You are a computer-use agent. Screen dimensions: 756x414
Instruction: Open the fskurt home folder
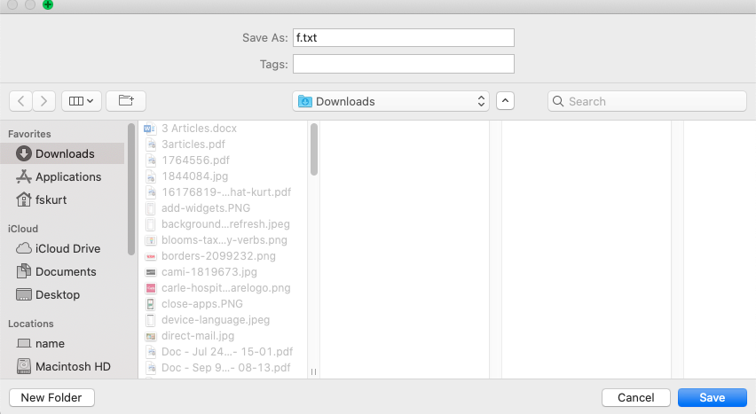pyautogui.click(x=63, y=200)
